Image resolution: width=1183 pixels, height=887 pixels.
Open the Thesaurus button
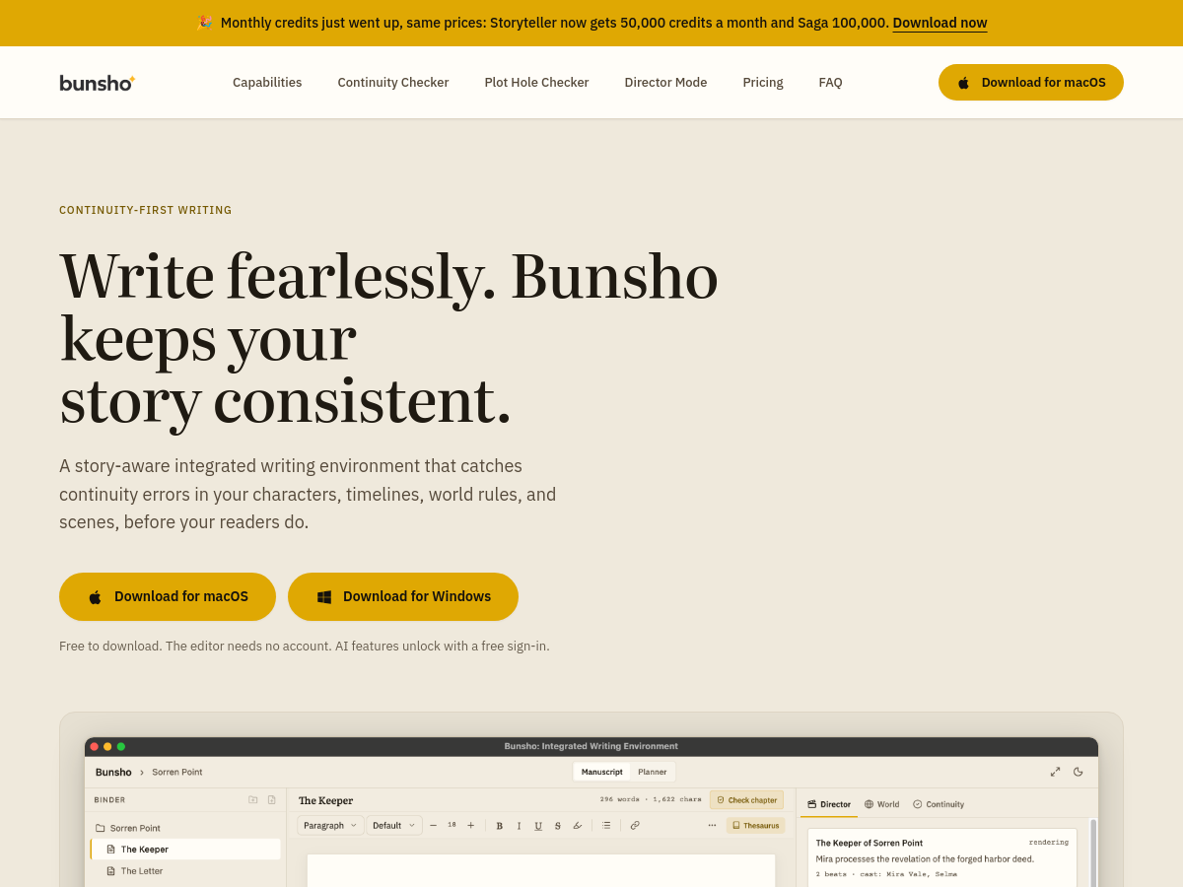[x=756, y=825]
